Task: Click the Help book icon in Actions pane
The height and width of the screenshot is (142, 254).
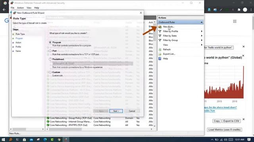Action: pos(160,59)
